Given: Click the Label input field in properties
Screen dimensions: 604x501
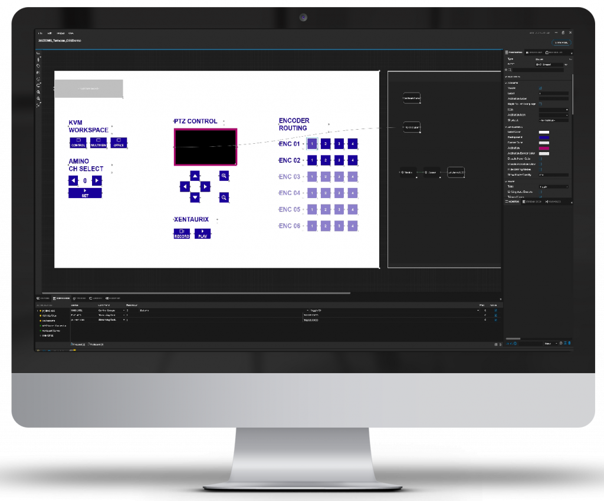Looking at the screenshot, I should point(553,93).
